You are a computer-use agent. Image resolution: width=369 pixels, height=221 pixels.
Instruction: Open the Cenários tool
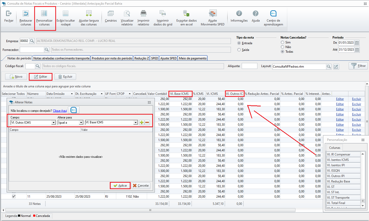111,16
